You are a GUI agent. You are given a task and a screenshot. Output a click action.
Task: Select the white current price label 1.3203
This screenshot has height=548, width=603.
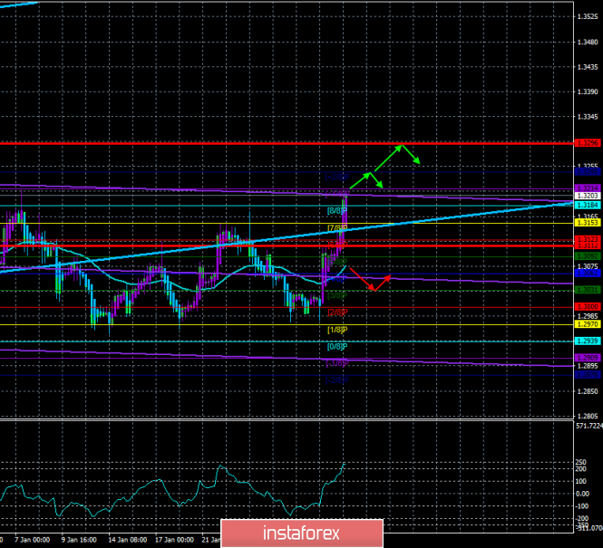[x=588, y=196]
